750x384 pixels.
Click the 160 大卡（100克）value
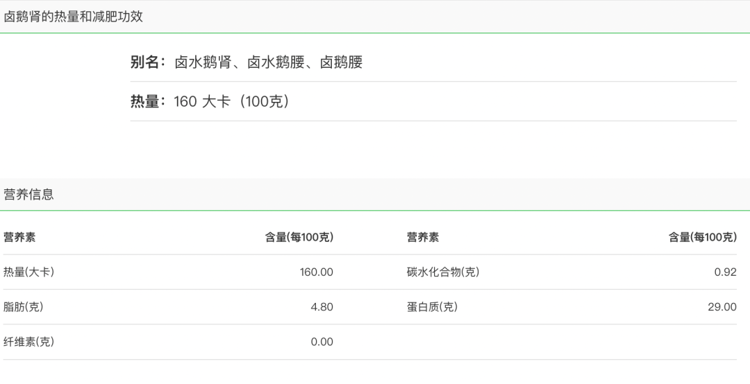(x=232, y=101)
